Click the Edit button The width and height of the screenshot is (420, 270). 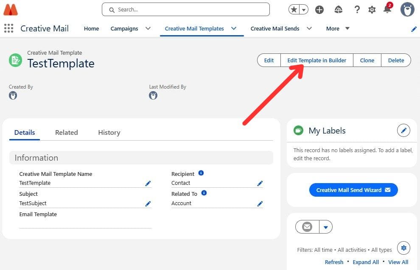click(269, 60)
